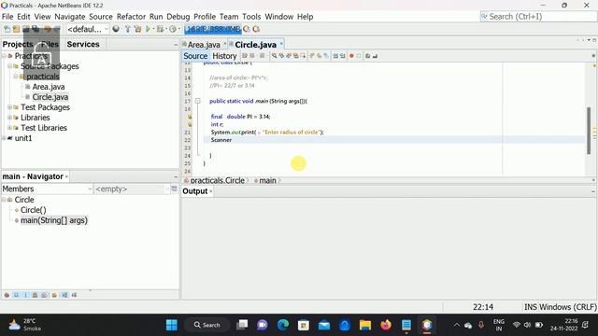The image size is (598, 336).
Task: Select main(String[] args) in Navigator
Action: pos(54,220)
